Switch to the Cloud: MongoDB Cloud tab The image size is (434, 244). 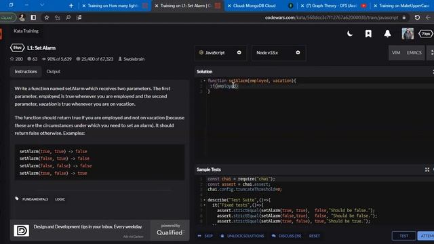point(260,5)
